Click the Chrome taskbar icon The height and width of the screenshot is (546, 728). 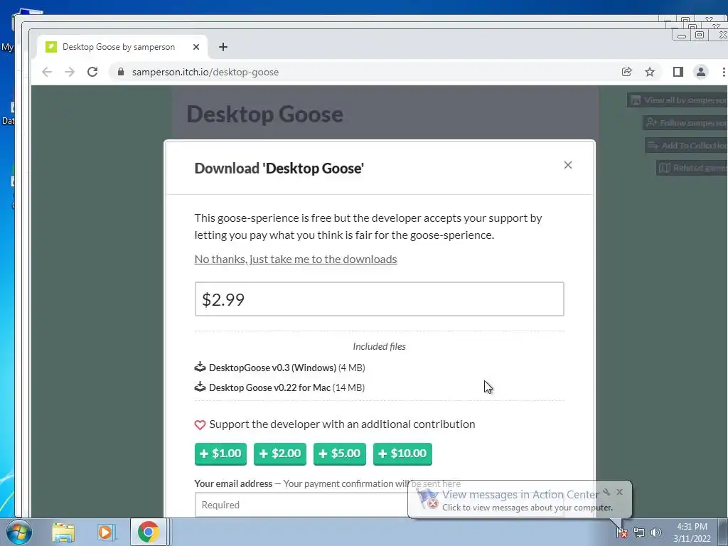coord(148,532)
